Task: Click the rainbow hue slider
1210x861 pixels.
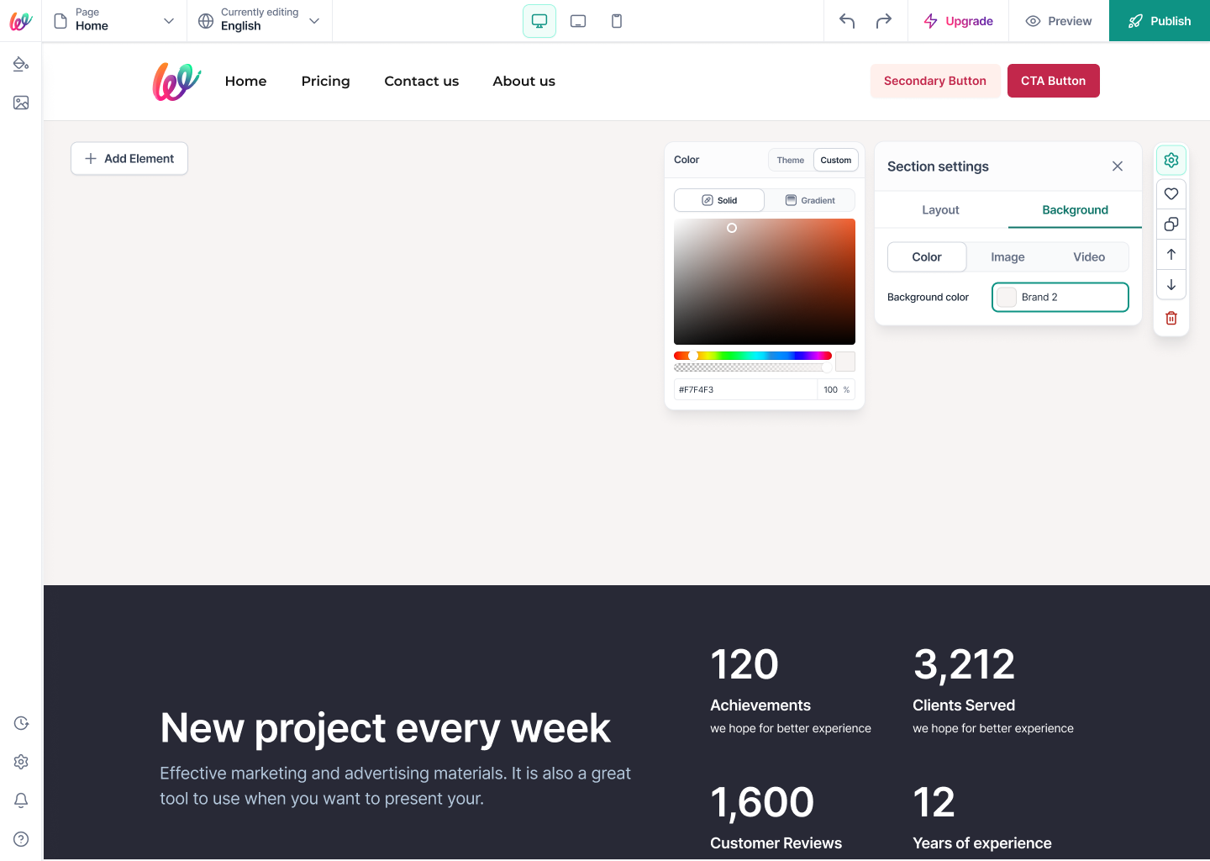Action: [753, 356]
